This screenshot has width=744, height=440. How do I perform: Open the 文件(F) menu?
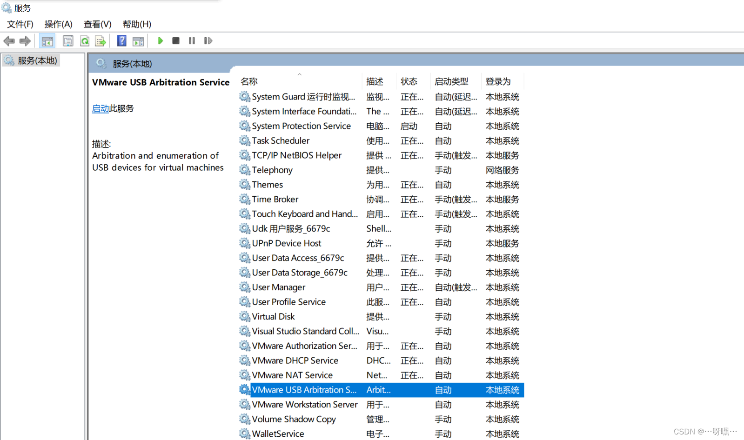[20, 24]
